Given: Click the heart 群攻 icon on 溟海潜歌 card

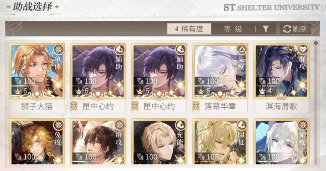Looking at the screenshot, I should click(303, 50).
